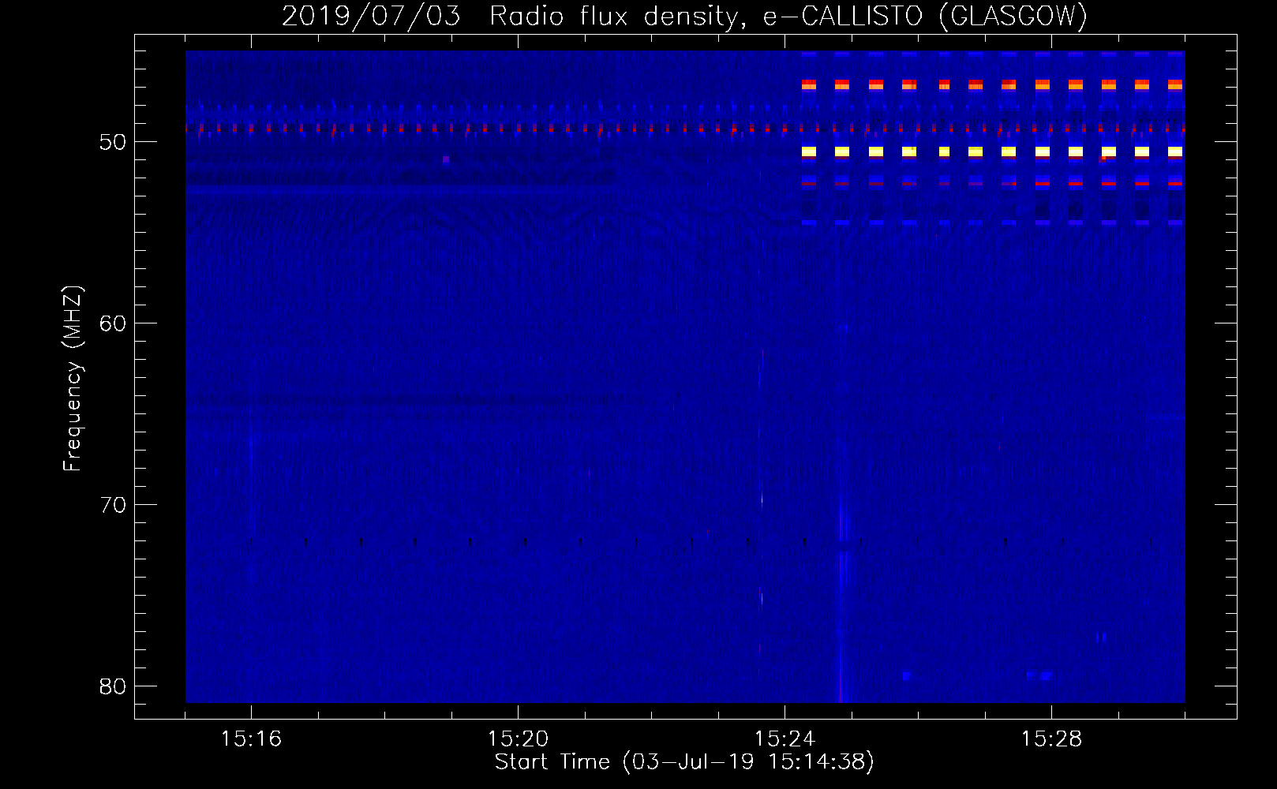The width and height of the screenshot is (1277, 789).
Task: Click the 15:20 time tick label
Action: pyautogui.click(x=518, y=739)
